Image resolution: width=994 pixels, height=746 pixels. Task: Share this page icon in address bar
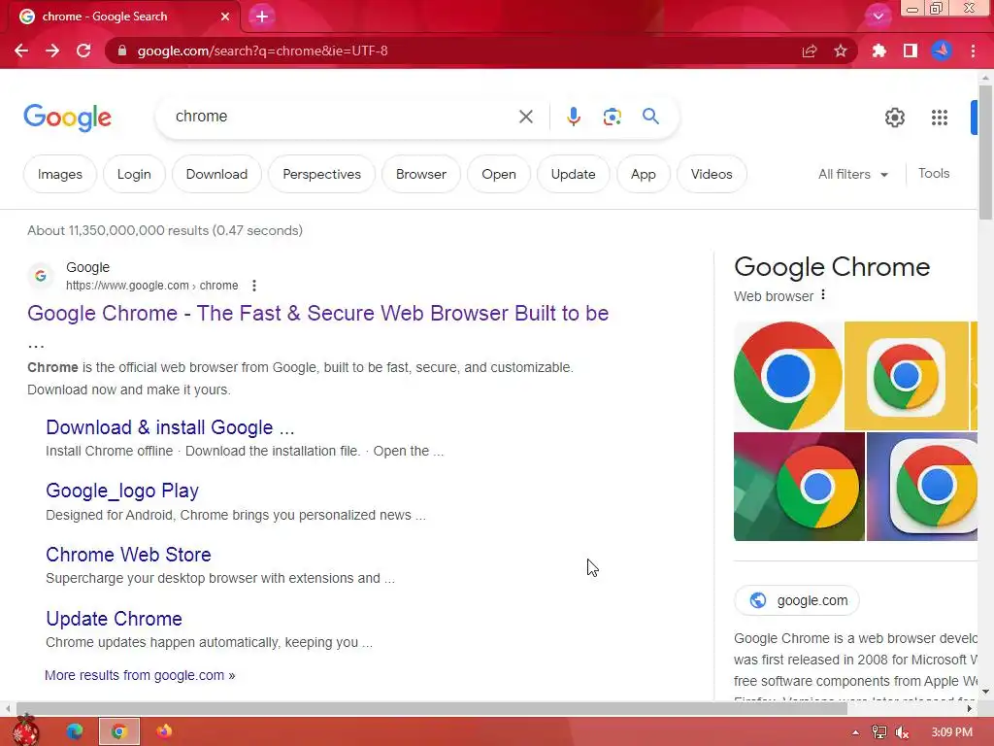click(x=810, y=51)
